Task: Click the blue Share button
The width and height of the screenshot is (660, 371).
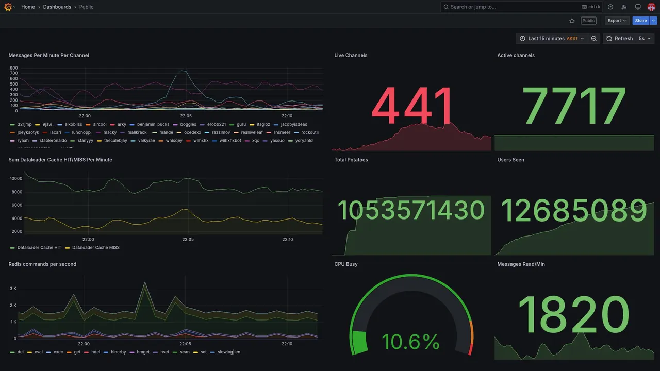Action: (x=641, y=21)
